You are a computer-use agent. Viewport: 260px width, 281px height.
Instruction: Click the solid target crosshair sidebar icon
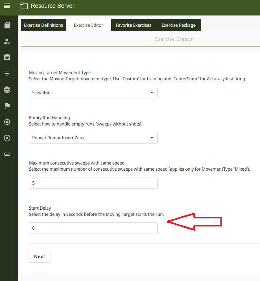click(x=7, y=122)
